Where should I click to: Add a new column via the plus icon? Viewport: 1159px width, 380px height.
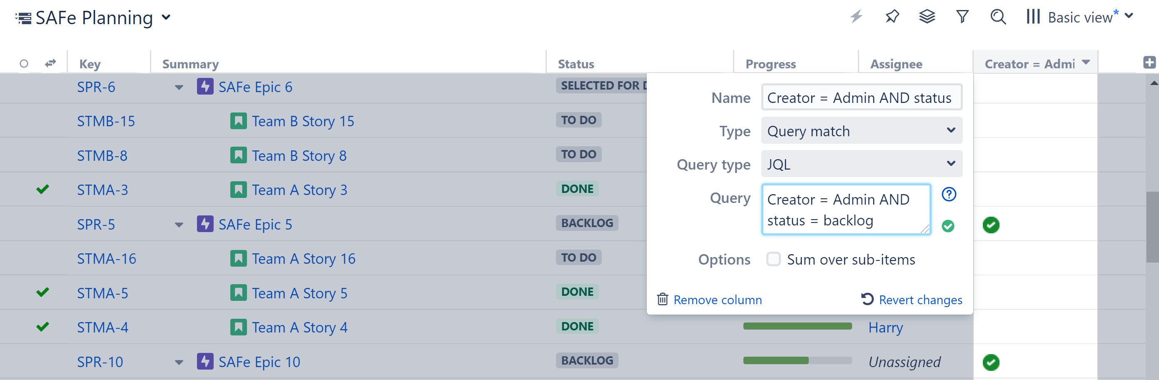[1149, 62]
